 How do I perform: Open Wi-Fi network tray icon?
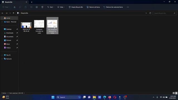coord(161,97)
